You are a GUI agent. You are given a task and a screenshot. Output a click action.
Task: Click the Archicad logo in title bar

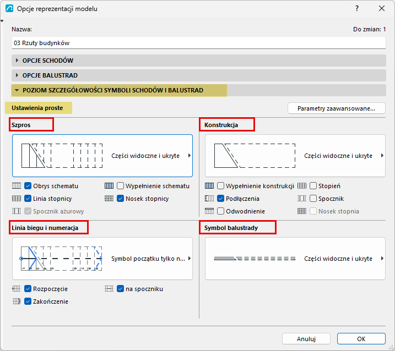point(9,8)
